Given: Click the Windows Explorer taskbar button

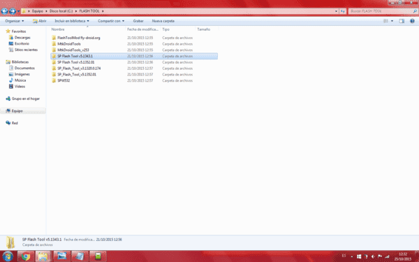Looking at the screenshot, I should (43, 256).
